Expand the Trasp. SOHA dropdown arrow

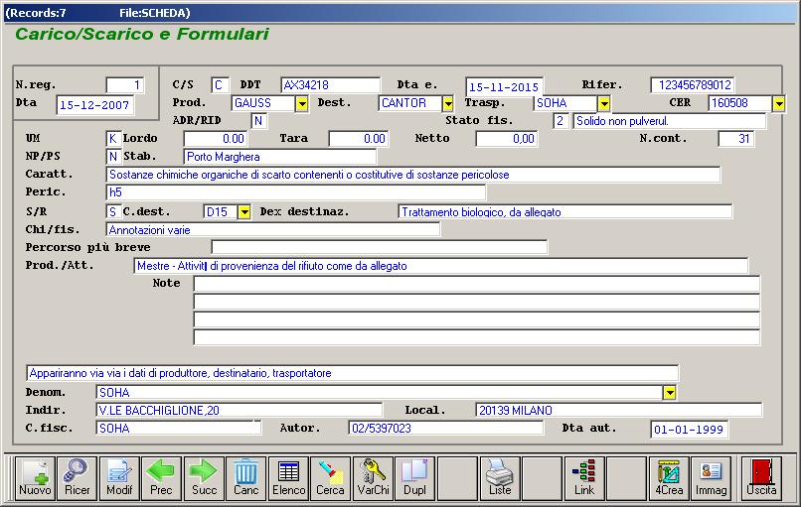tap(604, 103)
